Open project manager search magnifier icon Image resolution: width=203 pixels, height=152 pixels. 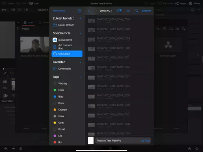[184, 29]
